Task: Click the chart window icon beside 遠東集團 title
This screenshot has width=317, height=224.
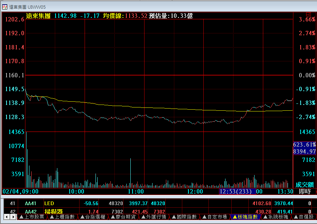Action: pos(5,7)
